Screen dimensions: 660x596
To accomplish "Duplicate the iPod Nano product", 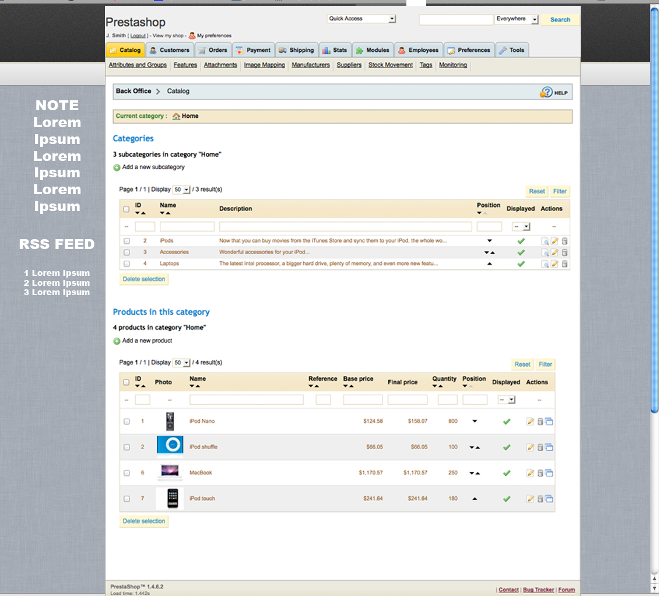I will pos(549,421).
